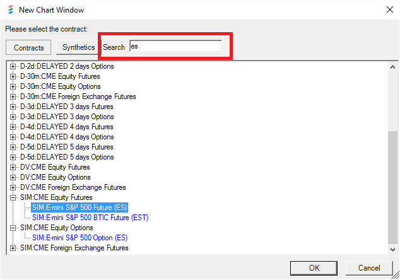Viewport: 400px width, 280px height.
Task: Select D-5d:DELAYED 5 days Futures item
Action: (67, 147)
